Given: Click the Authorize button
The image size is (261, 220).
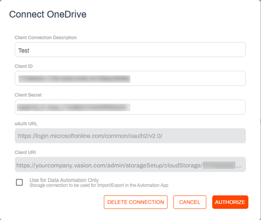Looking at the screenshot, I should [x=230, y=202].
